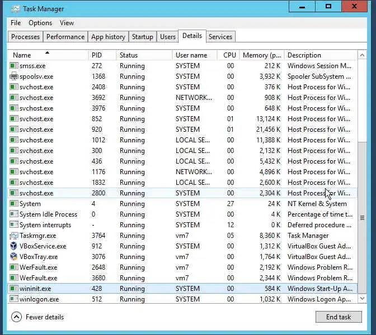Click the Windows Session M... description
The height and width of the screenshot is (335, 376).
[319, 65]
